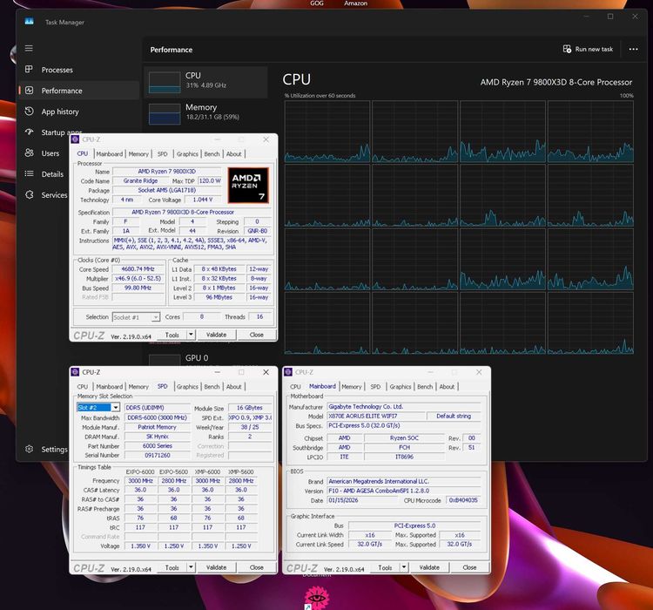This screenshot has width=653, height=610.
Task: Switch to the CPU tab in the SPD CPU-Z window
Action: coord(83,387)
